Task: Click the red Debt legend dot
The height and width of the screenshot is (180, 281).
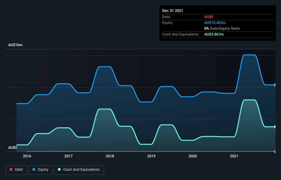Action: pyautogui.click(x=11, y=169)
